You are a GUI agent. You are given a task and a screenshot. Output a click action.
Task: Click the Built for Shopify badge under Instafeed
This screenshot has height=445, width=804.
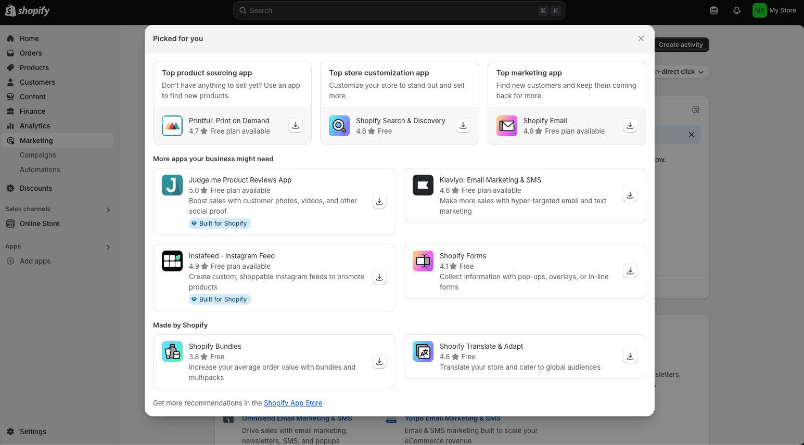pyautogui.click(x=220, y=299)
